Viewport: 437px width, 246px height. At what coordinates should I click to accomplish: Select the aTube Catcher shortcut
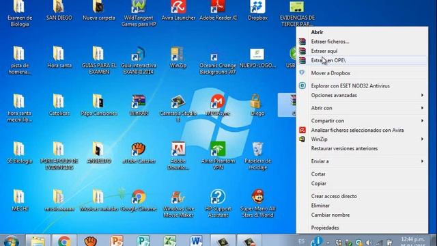(x=139, y=152)
